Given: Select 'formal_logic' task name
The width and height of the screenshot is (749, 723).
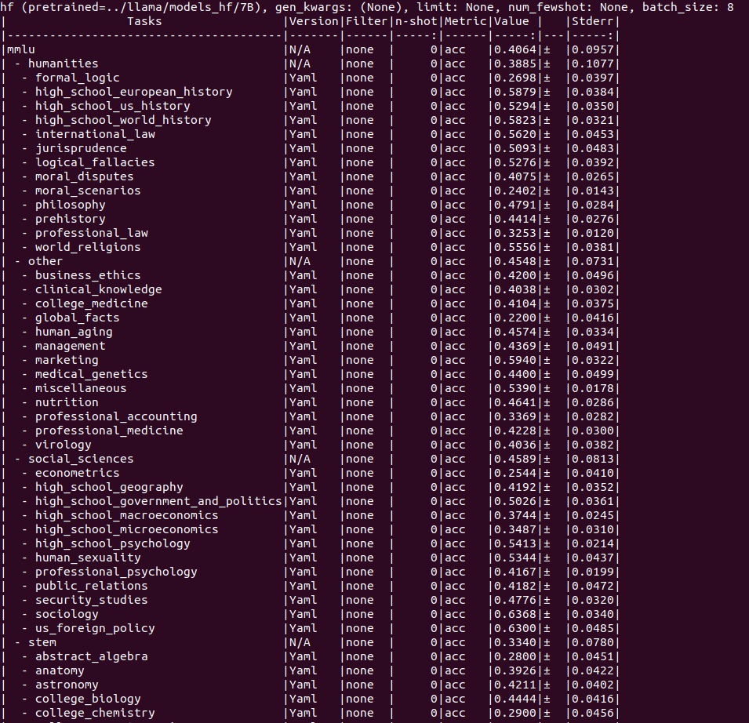Looking at the screenshot, I should tap(78, 78).
